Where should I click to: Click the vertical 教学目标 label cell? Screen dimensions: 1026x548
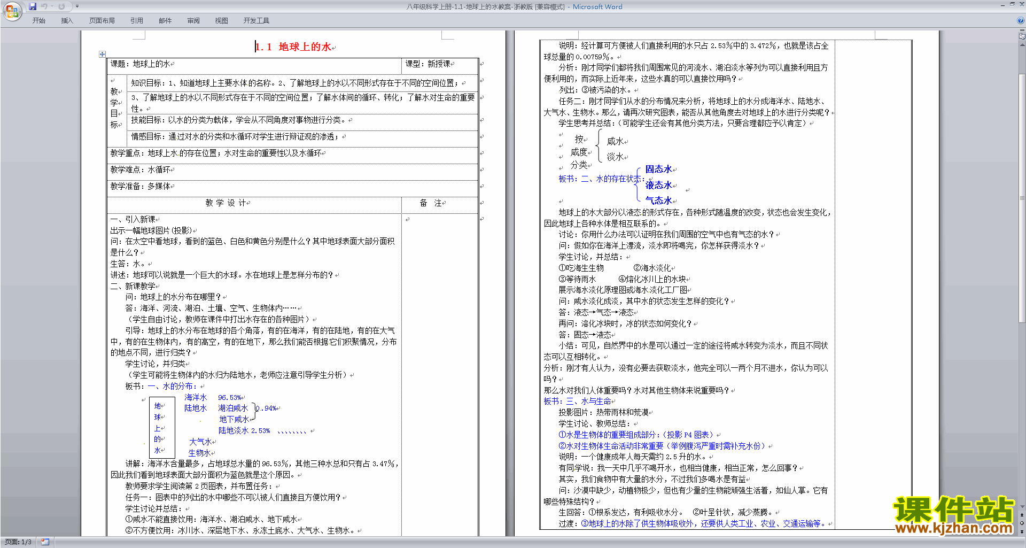[116, 111]
